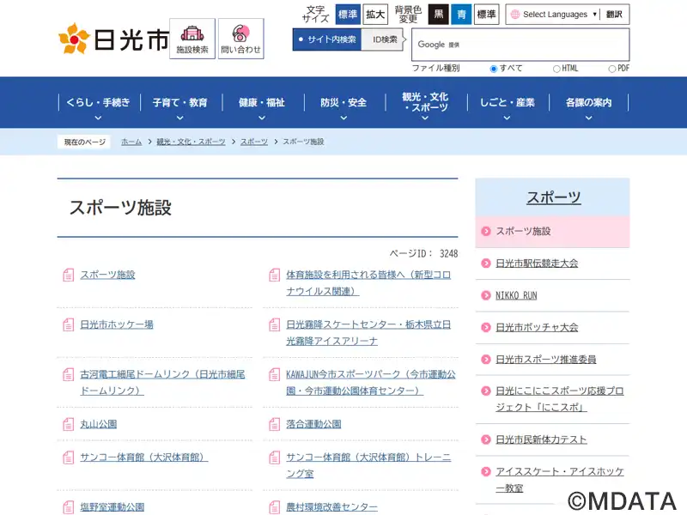Screen dimensions: 687x515
Task: Open the 施設検索 facility search icon
Action: 192,39
